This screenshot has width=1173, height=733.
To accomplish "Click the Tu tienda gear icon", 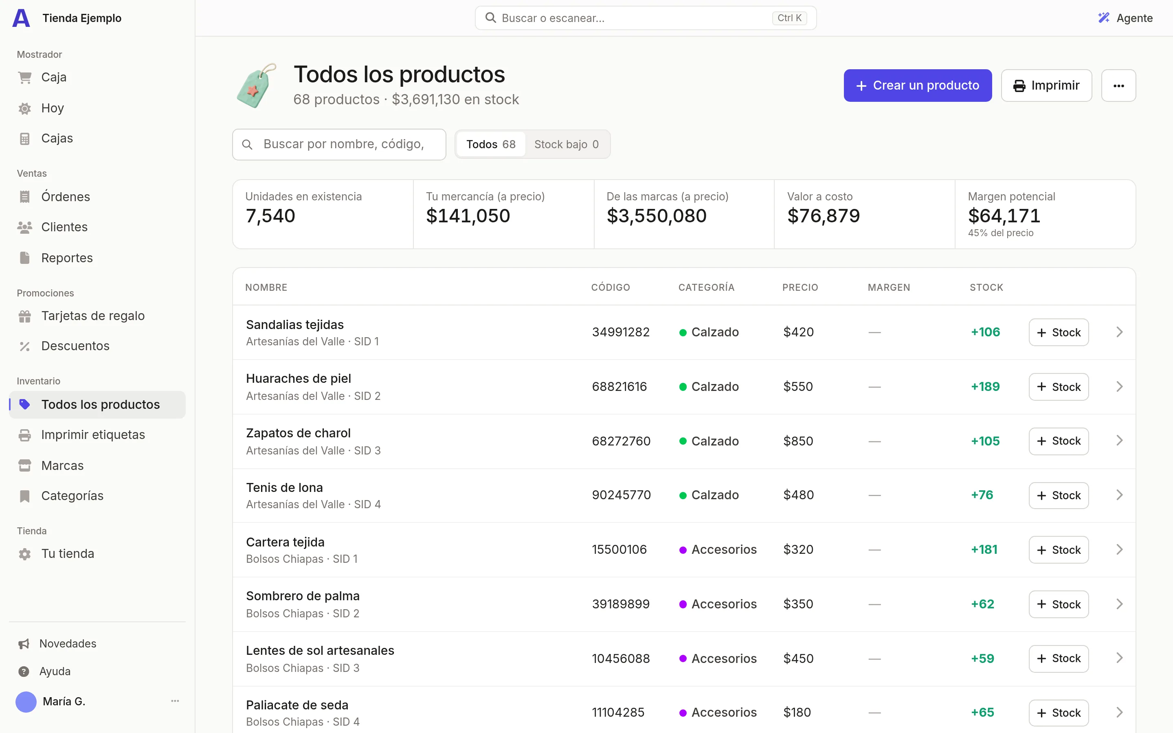I will click(x=25, y=554).
